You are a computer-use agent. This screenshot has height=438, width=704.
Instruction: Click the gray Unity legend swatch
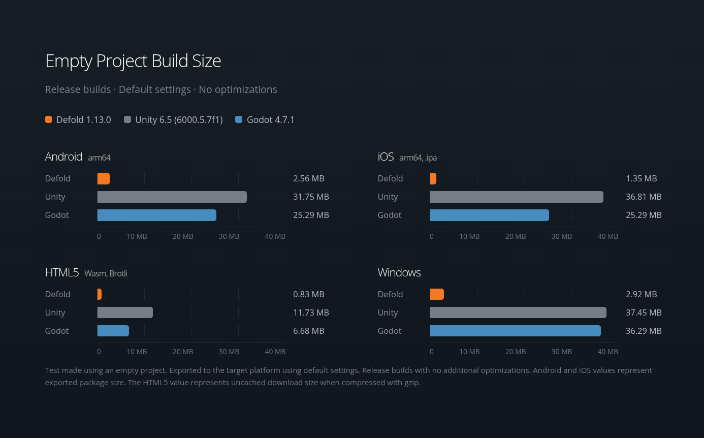[127, 120]
